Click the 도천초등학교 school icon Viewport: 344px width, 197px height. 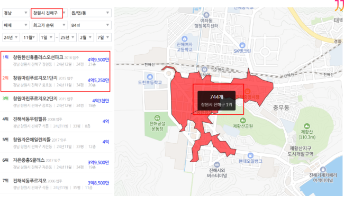(150, 77)
